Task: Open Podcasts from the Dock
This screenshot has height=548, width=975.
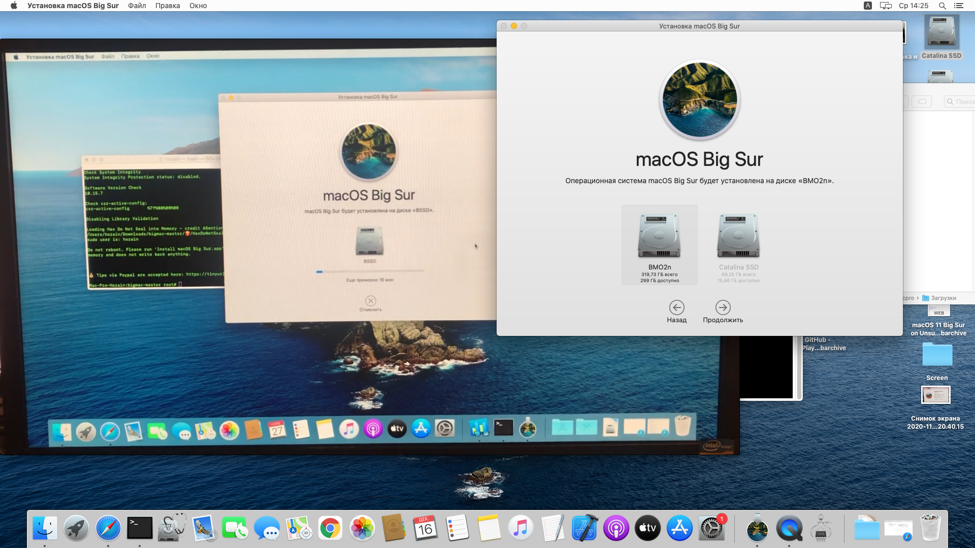Action: click(x=616, y=529)
